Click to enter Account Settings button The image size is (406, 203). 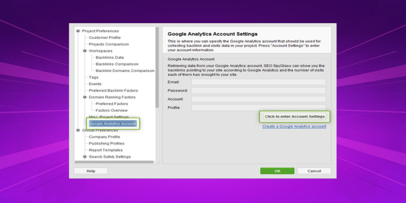click(x=295, y=117)
